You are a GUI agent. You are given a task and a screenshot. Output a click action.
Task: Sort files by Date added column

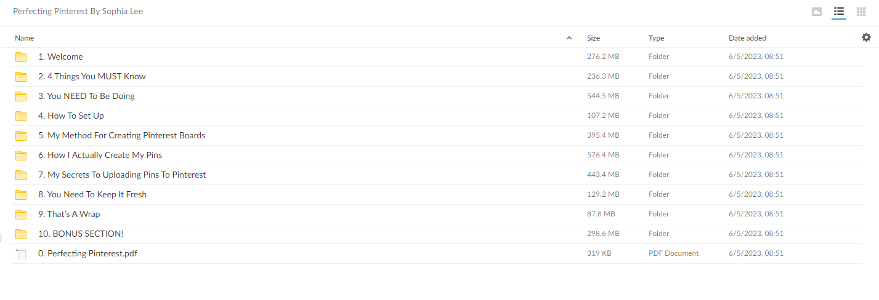coord(747,38)
